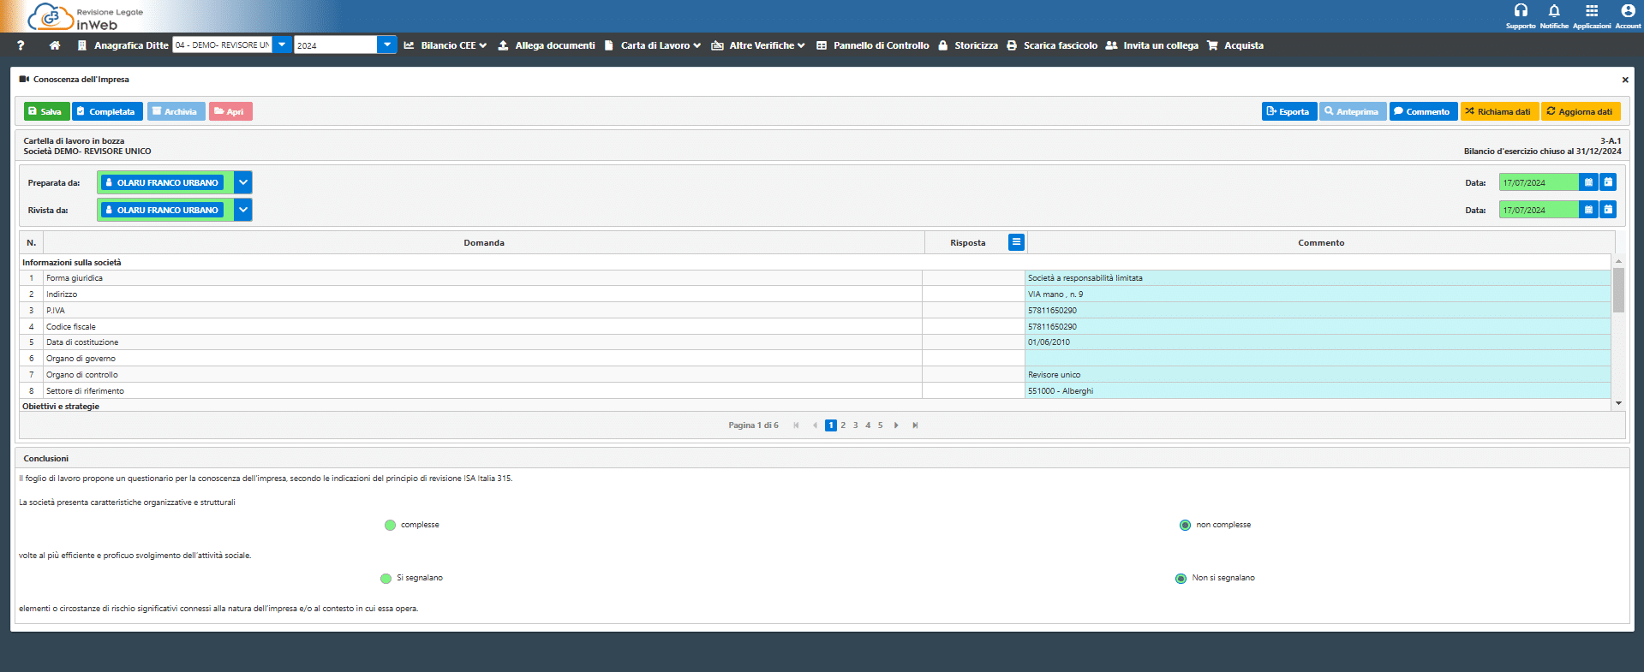Set today's date for Preparata da row

[x=1608, y=182]
